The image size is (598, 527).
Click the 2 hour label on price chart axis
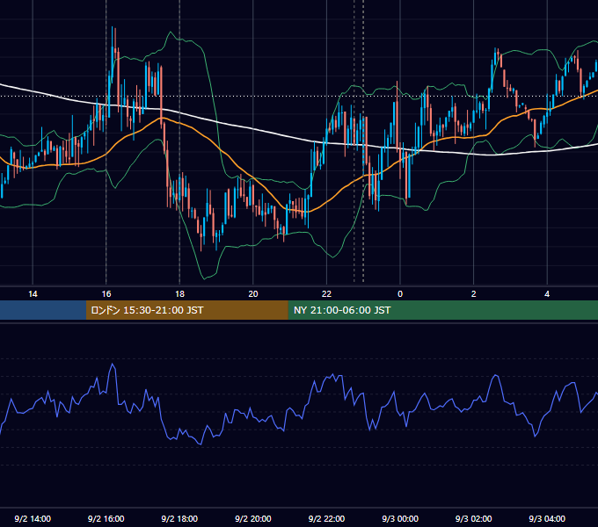tap(474, 294)
